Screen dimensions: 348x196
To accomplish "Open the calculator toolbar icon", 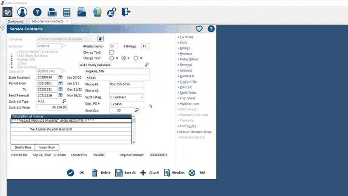I will click(x=67, y=12).
